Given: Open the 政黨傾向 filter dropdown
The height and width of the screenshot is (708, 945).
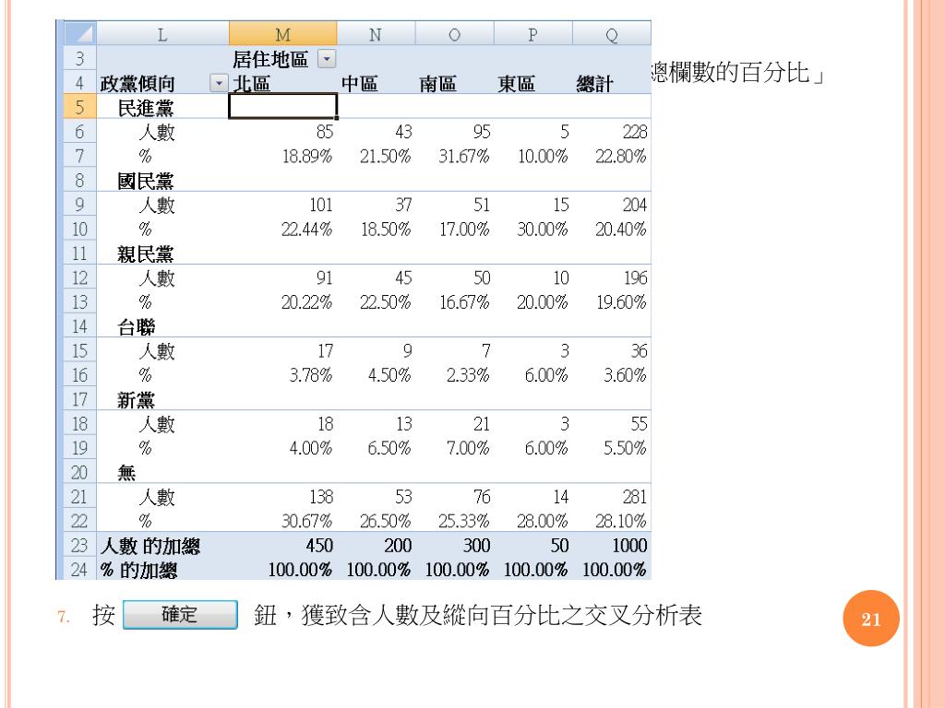Looking at the screenshot, I should coord(219,83).
